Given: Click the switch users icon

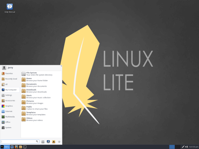Looking at the screenshot, I should click(54, 142).
